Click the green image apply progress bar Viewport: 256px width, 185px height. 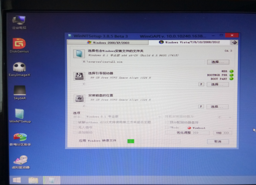[154, 141]
